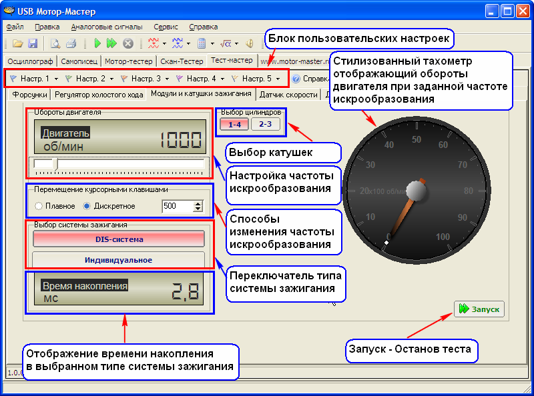This screenshot has width=534, height=396.
Task: Select the Дискретное radio button
Action: point(87,206)
